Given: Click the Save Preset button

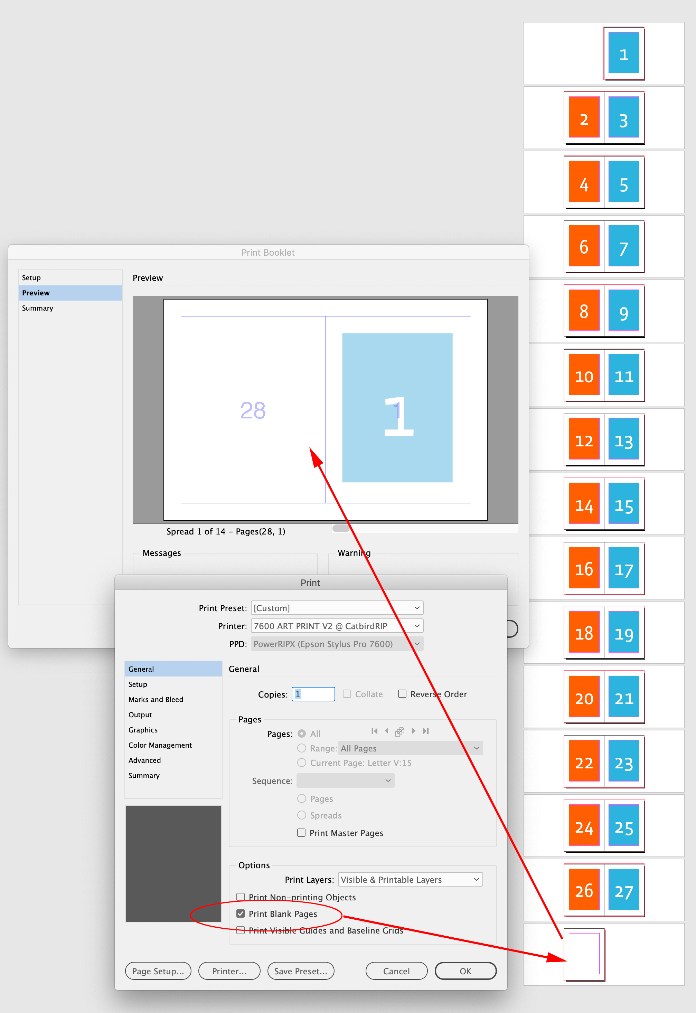Looking at the screenshot, I should tap(300, 971).
